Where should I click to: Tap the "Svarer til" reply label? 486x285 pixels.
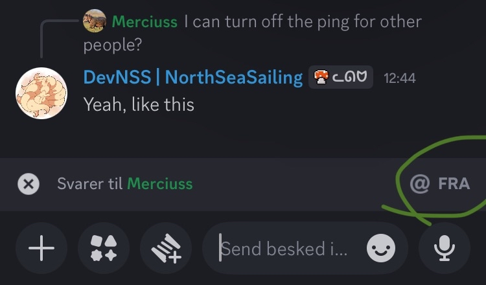tap(90, 184)
